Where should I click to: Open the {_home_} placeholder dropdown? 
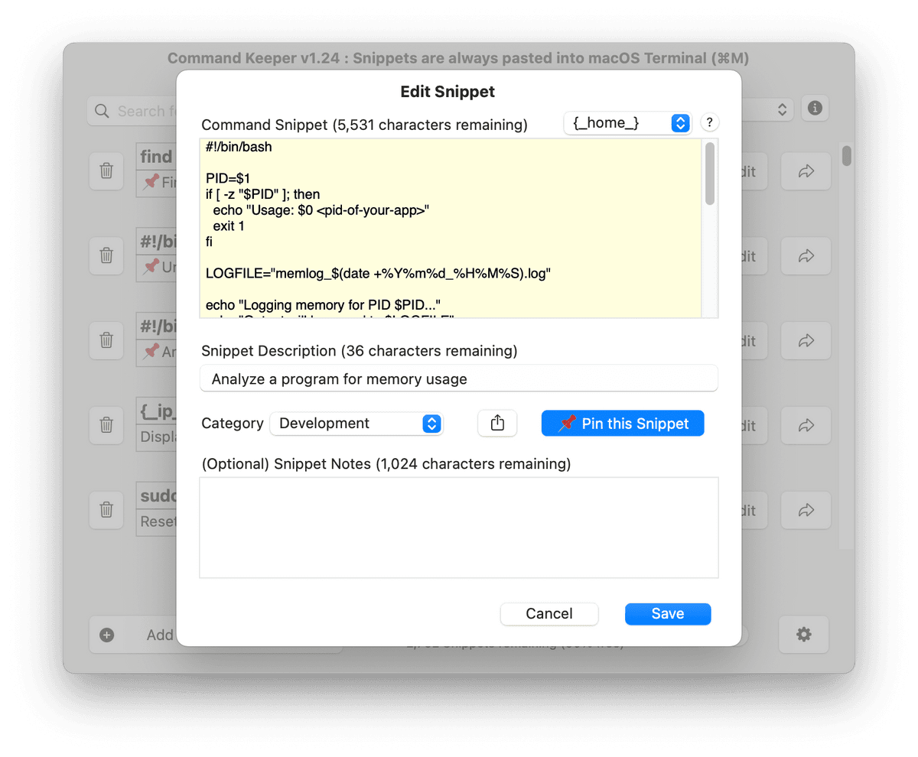[x=627, y=123]
